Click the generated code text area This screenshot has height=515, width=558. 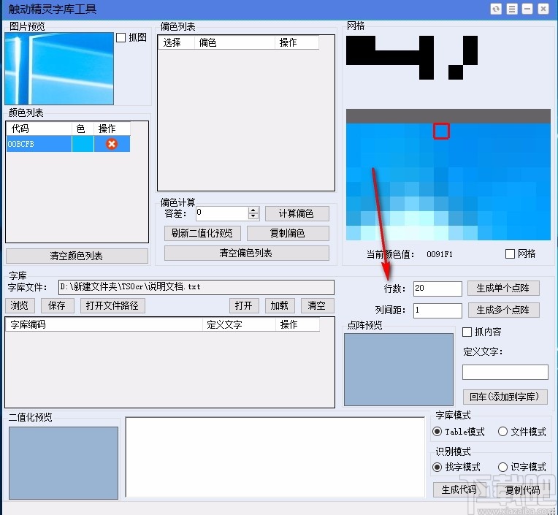click(x=275, y=457)
